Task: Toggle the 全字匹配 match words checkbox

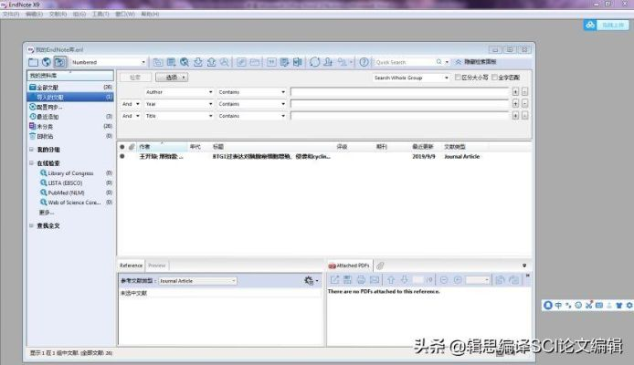Action: click(x=494, y=78)
